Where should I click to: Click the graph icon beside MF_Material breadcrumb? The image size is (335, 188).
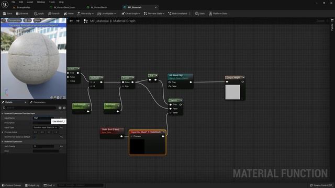(85, 21)
